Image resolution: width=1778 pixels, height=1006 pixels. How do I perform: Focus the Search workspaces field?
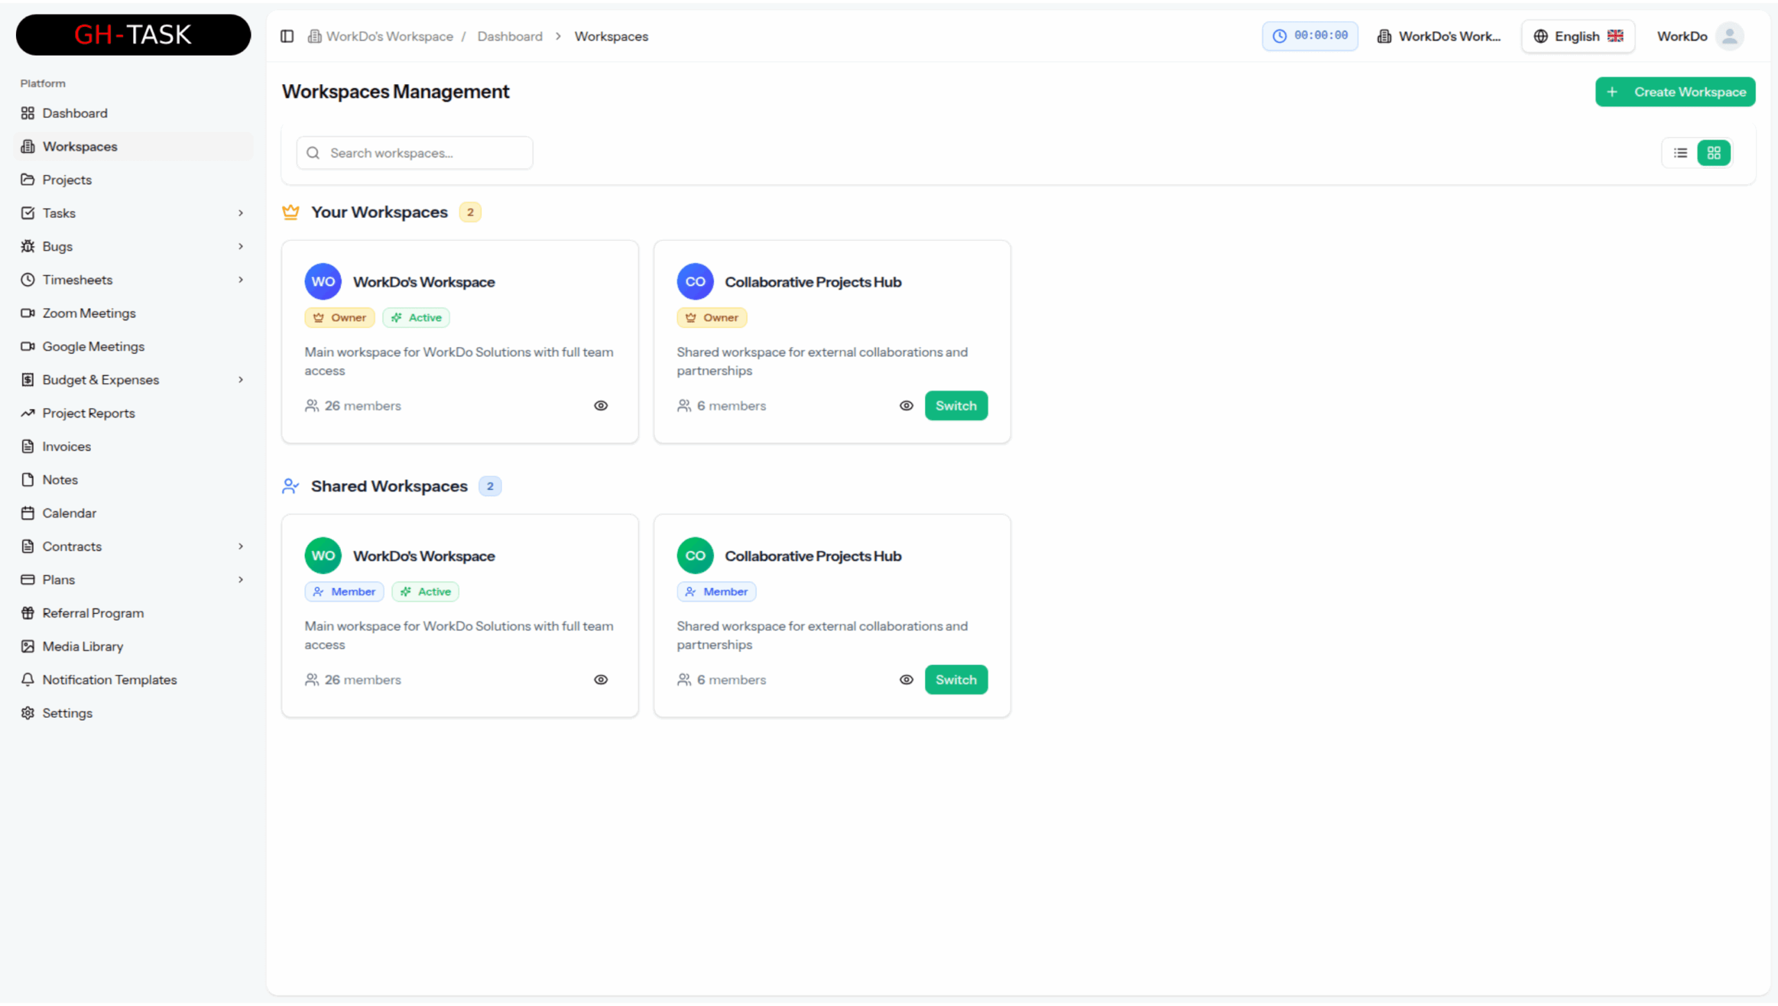tap(415, 153)
